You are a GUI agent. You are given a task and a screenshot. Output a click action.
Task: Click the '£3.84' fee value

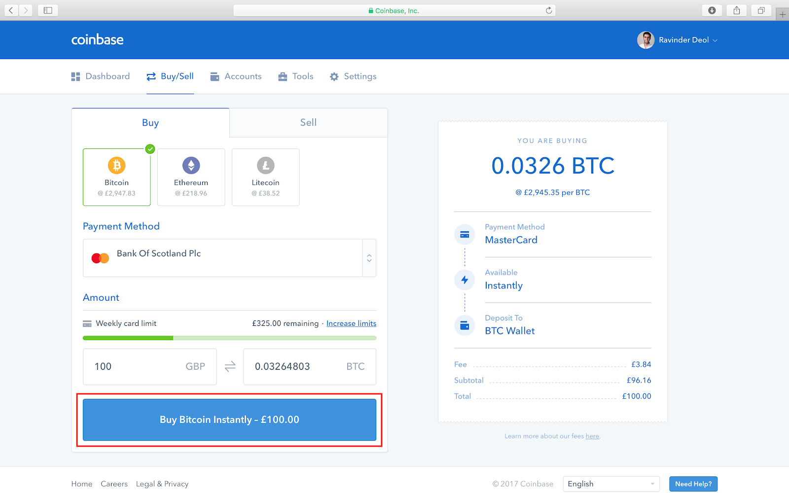coord(641,365)
